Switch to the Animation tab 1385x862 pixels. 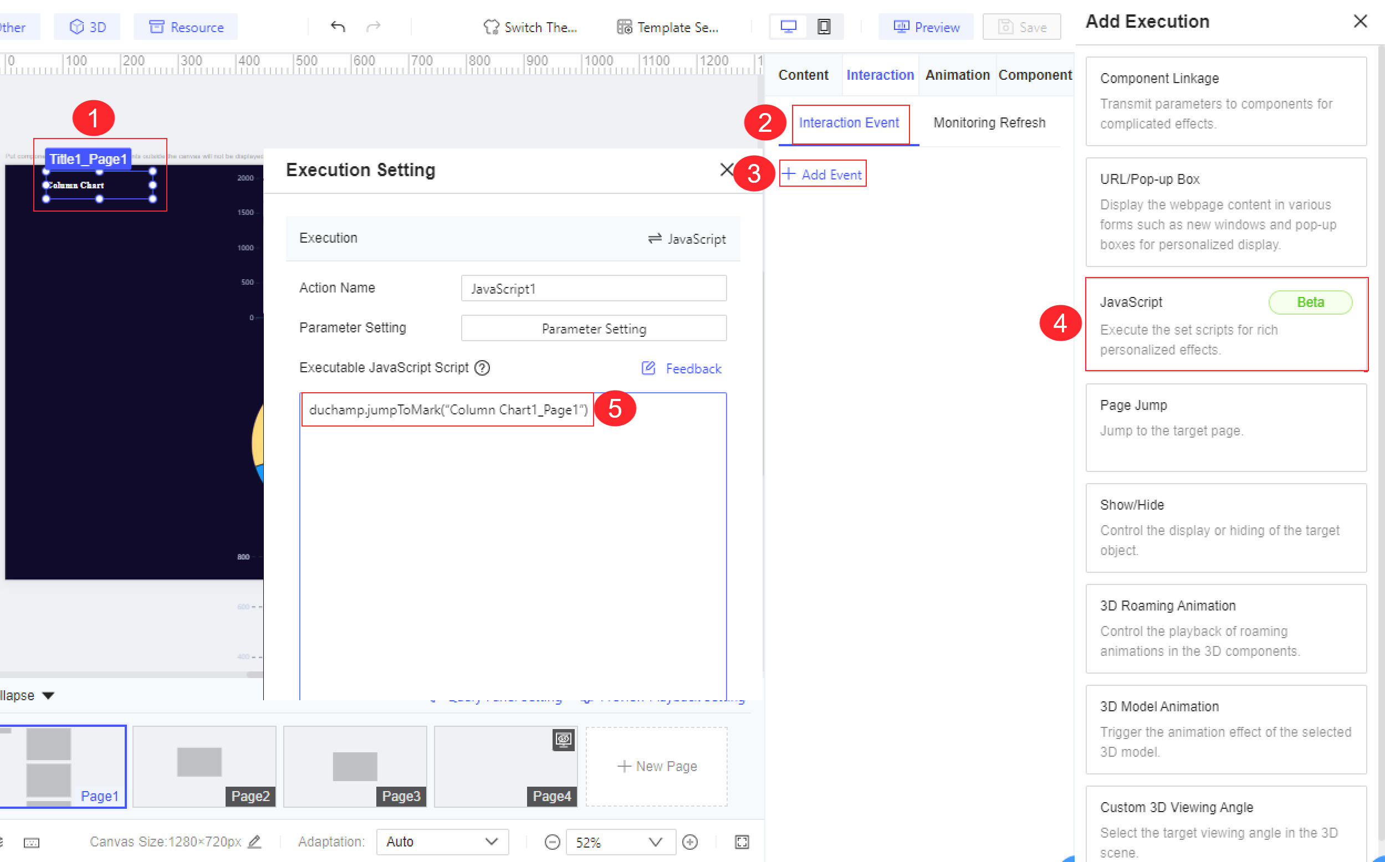[x=957, y=75]
